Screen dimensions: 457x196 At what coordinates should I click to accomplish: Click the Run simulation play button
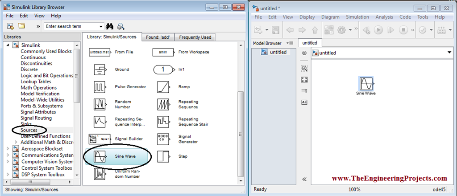coord(378,30)
